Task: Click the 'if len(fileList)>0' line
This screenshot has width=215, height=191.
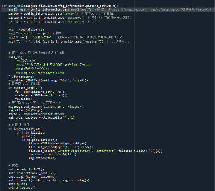Action: pos(24,129)
